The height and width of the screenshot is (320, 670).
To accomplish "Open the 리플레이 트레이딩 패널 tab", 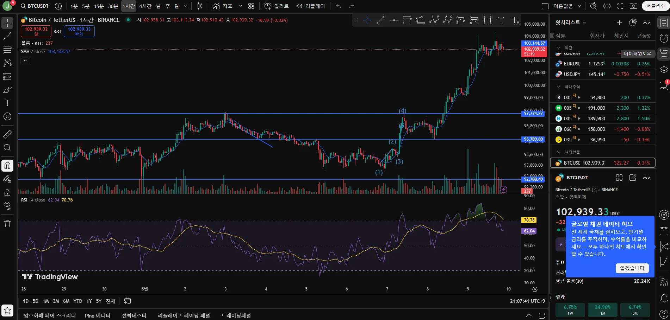I will pos(184,315).
